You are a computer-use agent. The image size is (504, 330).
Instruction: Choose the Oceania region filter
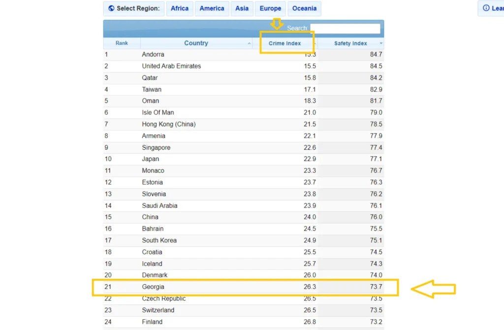304,8
